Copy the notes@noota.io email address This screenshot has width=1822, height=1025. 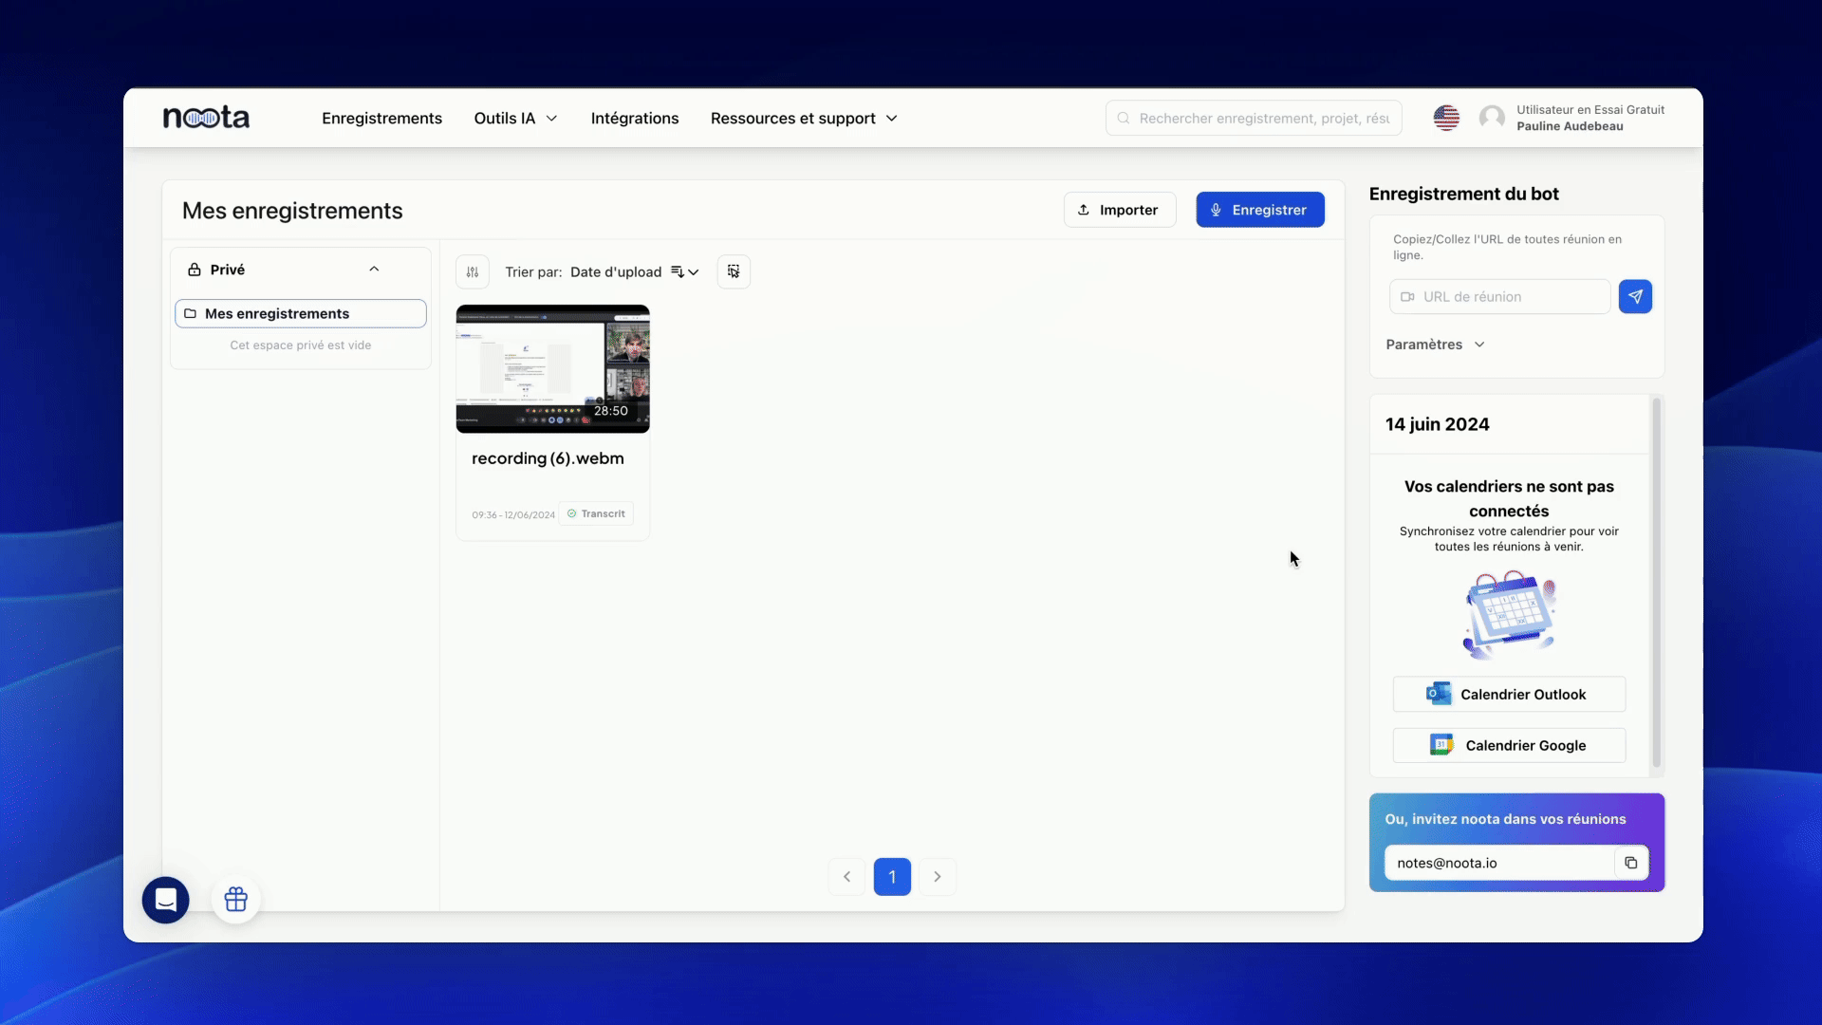click(x=1630, y=863)
